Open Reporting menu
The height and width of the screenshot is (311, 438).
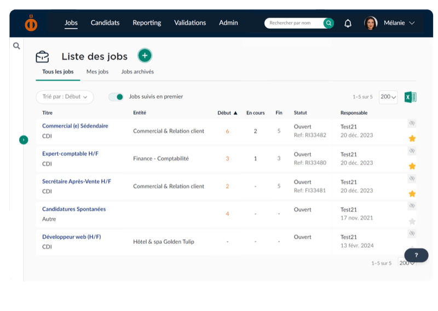click(x=147, y=23)
